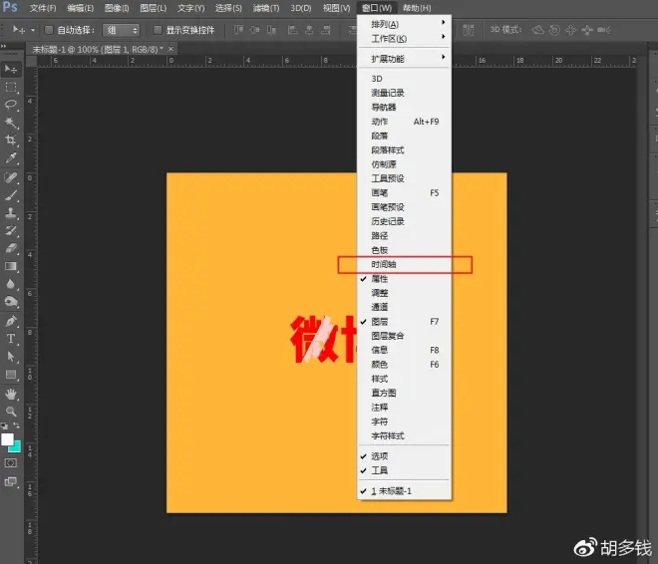Select the Gradient tool
The width and height of the screenshot is (658, 564).
click(11, 266)
